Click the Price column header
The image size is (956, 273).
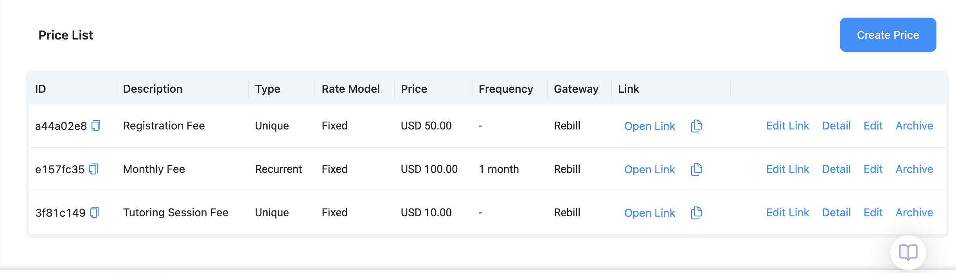point(414,89)
